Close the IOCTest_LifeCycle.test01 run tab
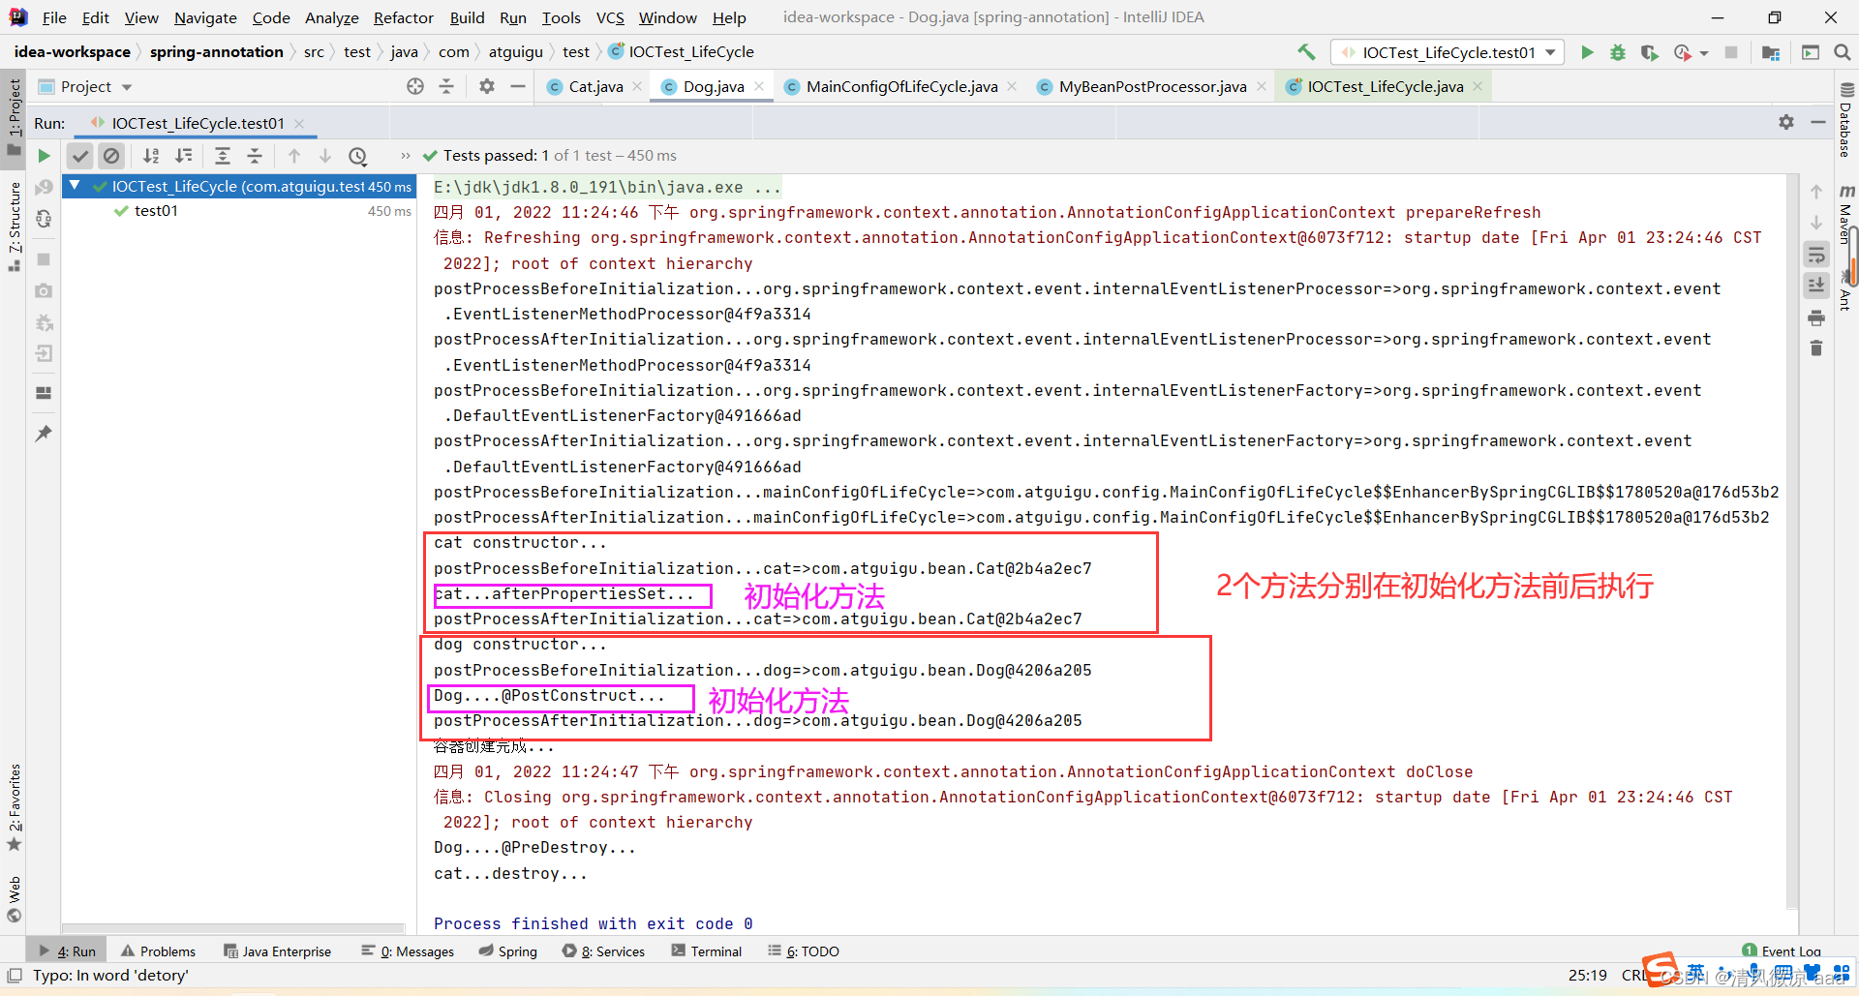Screen dimensions: 1859x996 point(299,123)
